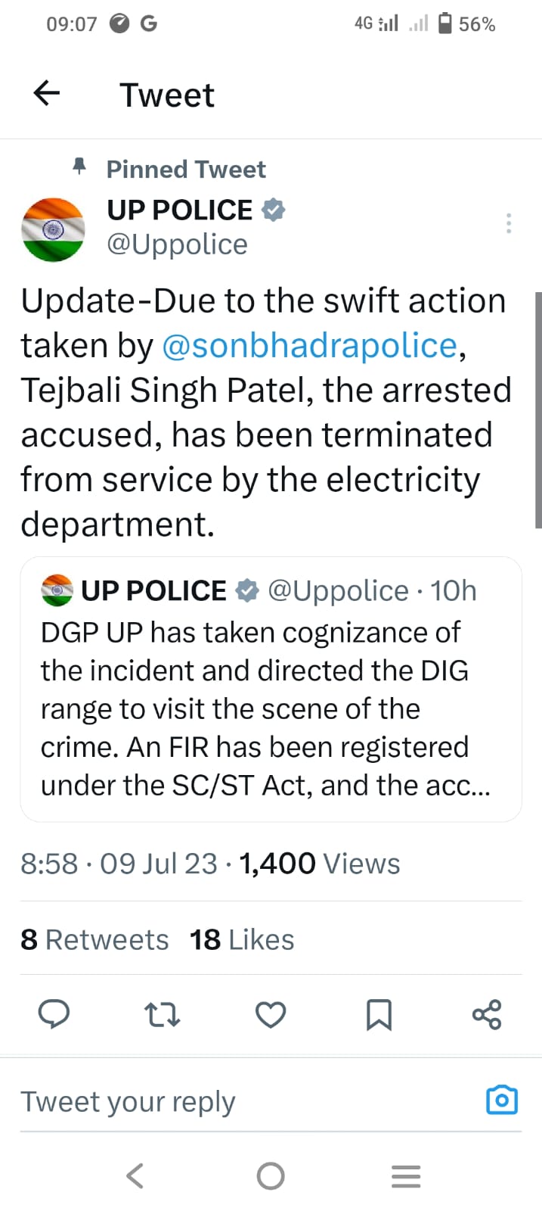Screen dimensions: 542x1211
Task: Open the three-dot tweet options menu
Action: click(x=509, y=223)
